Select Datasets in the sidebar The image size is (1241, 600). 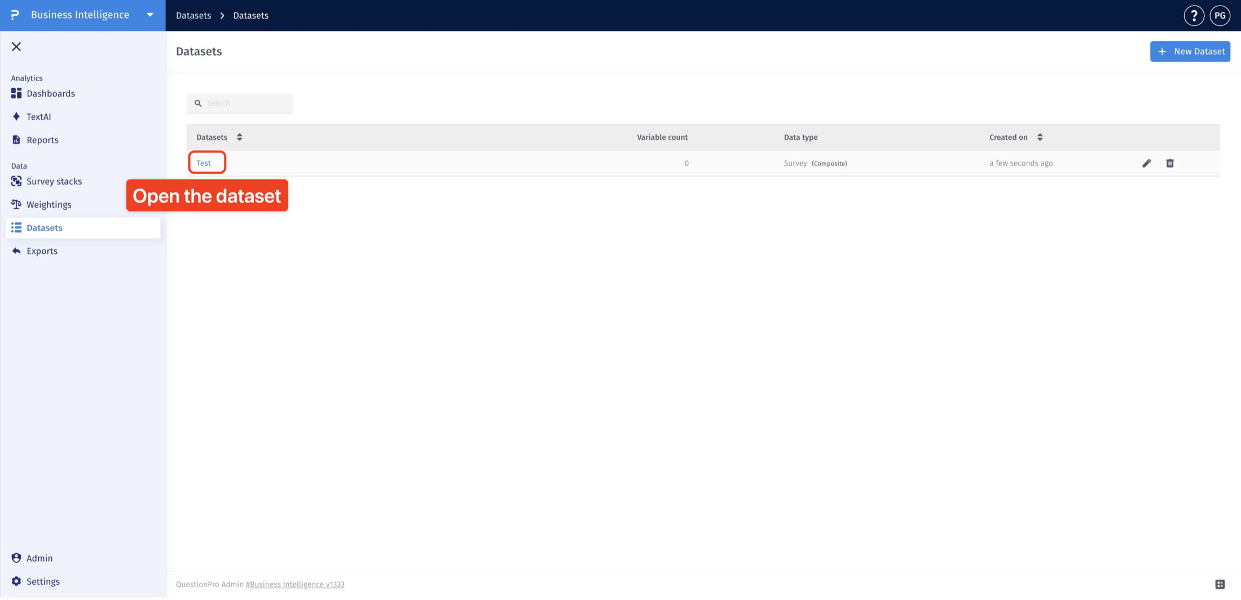pos(83,228)
